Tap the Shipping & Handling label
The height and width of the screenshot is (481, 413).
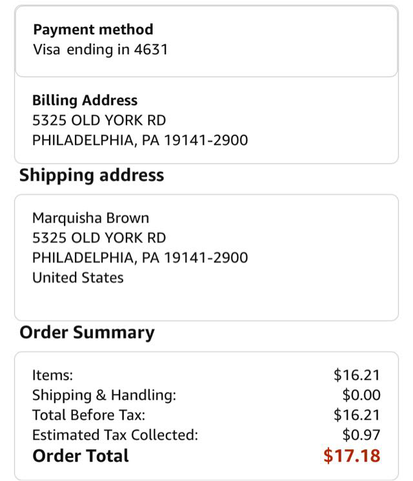(104, 395)
